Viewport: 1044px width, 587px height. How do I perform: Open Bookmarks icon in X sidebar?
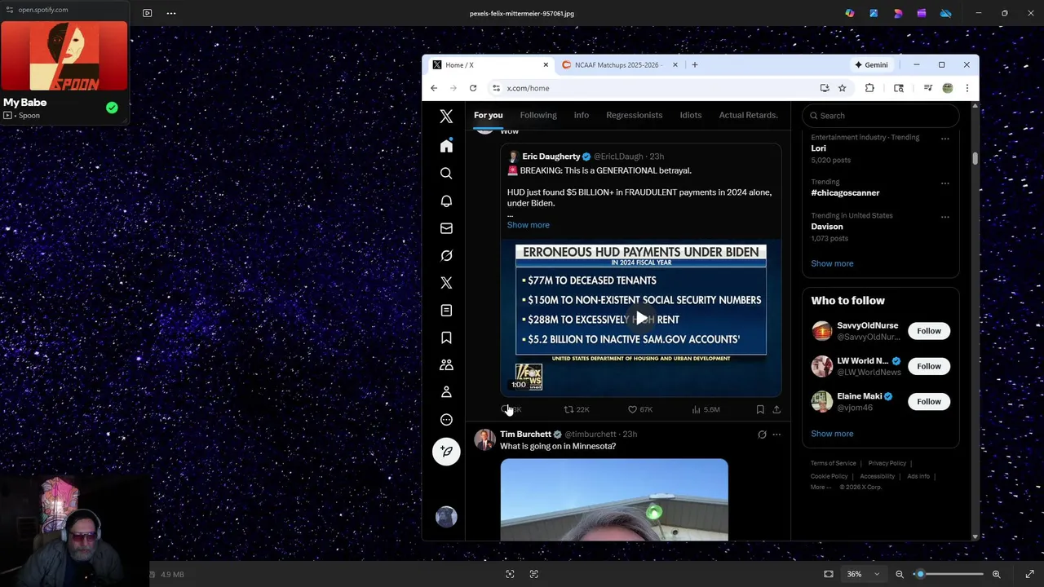(446, 338)
